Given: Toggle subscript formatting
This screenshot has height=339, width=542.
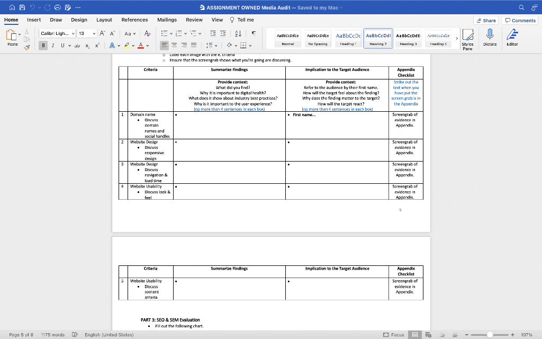Looking at the screenshot, I should coord(87,45).
